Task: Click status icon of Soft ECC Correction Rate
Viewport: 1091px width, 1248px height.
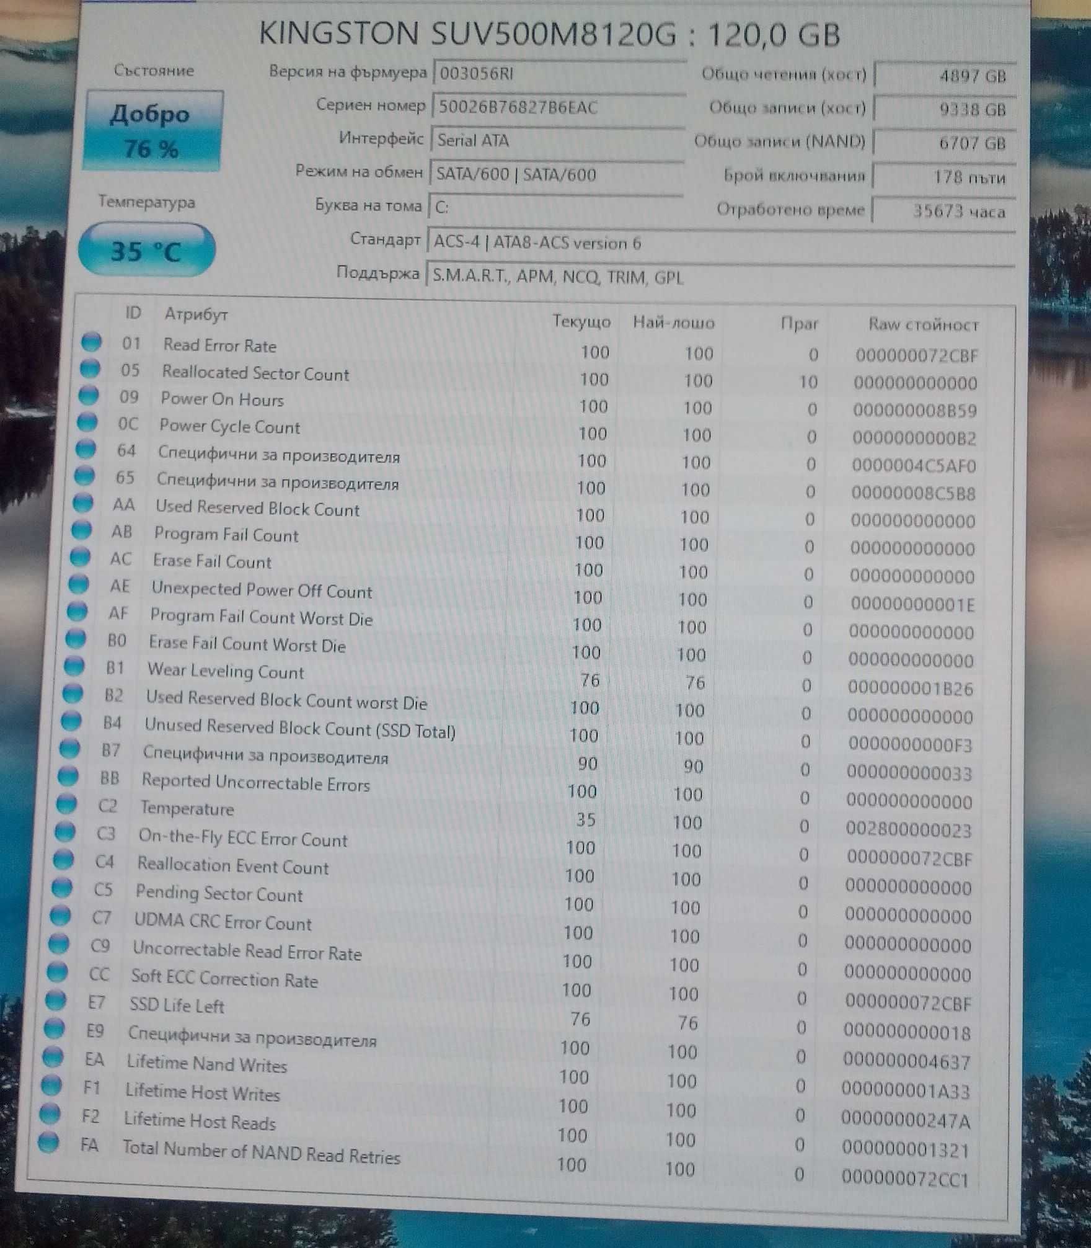Action: pos(57,971)
